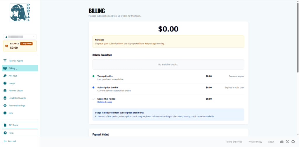Click the Hermes Cloud chip icon
The width and height of the screenshot is (299, 147).
pos(5,91)
